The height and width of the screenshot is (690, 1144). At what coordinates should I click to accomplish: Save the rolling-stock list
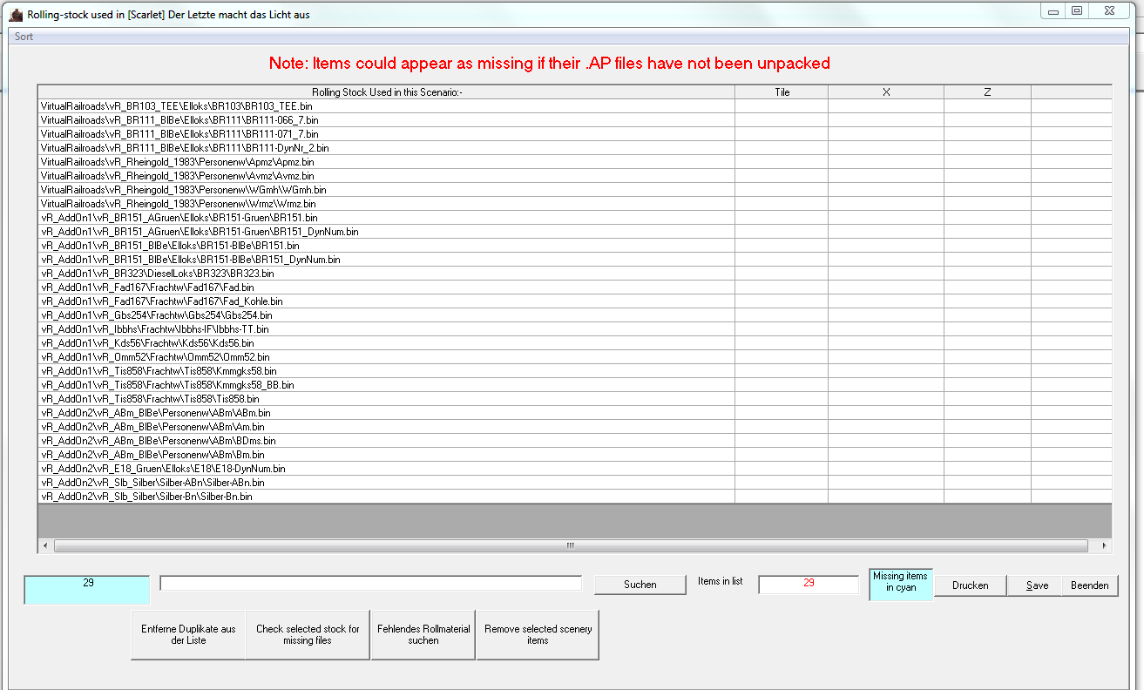coord(1037,585)
